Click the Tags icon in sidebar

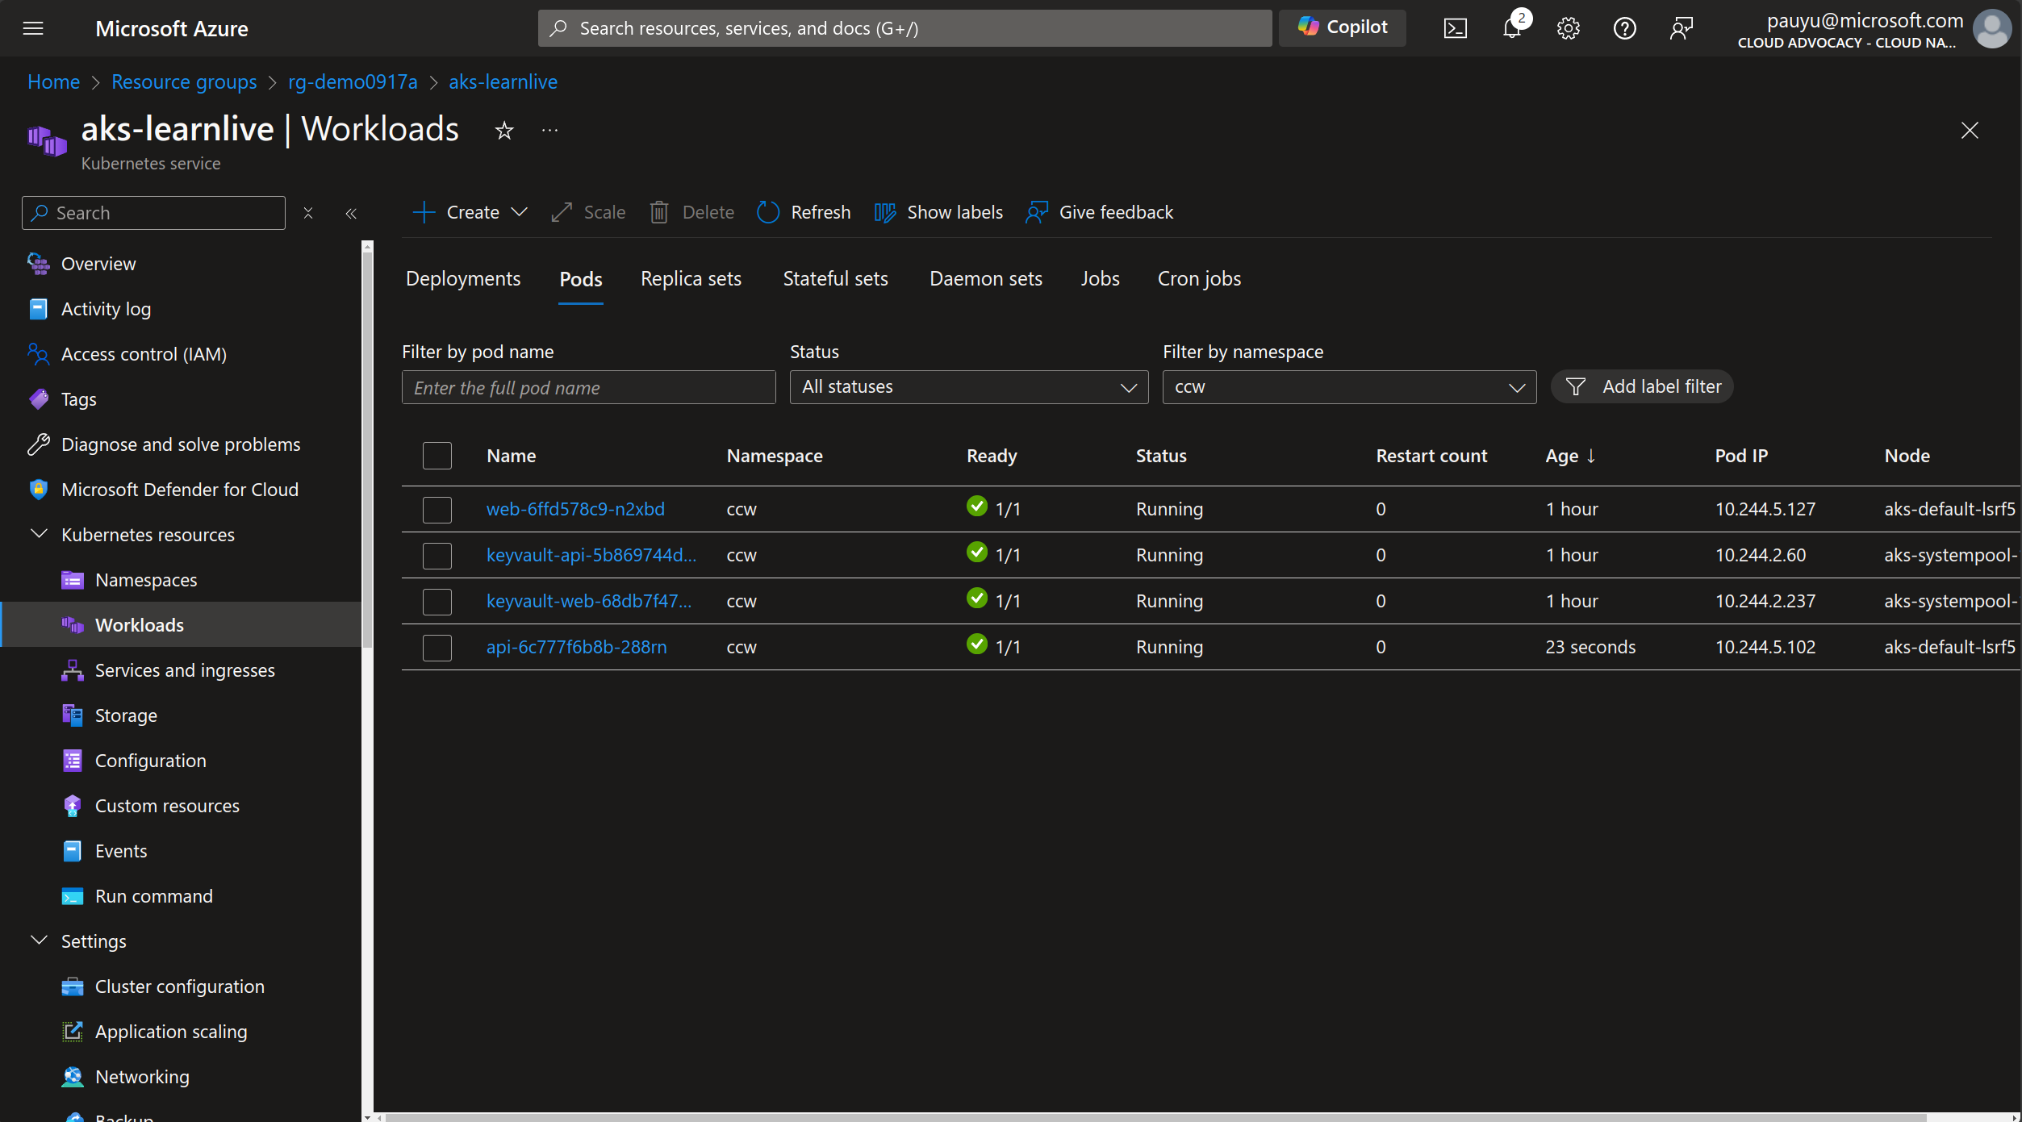point(39,399)
